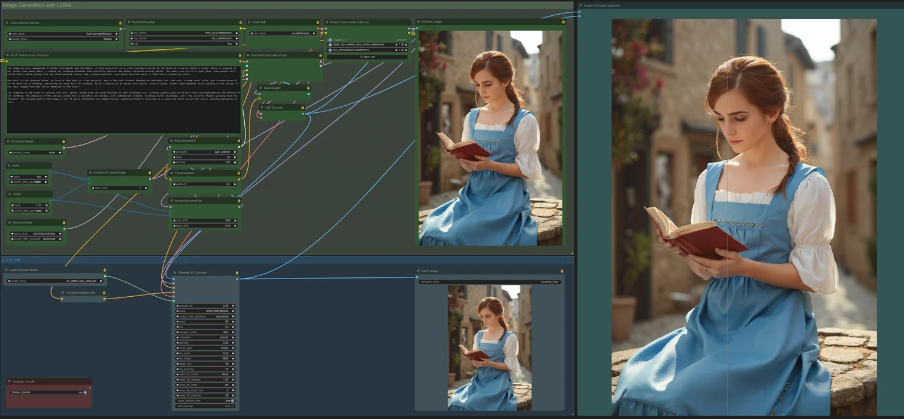Increase strength of xlabs_flux_realism lora
Image resolution: width=904 pixels, height=419 pixels.
tap(406, 45)
